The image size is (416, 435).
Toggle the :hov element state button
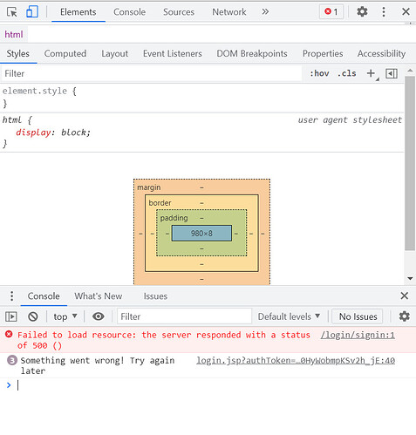coord(319,73)
